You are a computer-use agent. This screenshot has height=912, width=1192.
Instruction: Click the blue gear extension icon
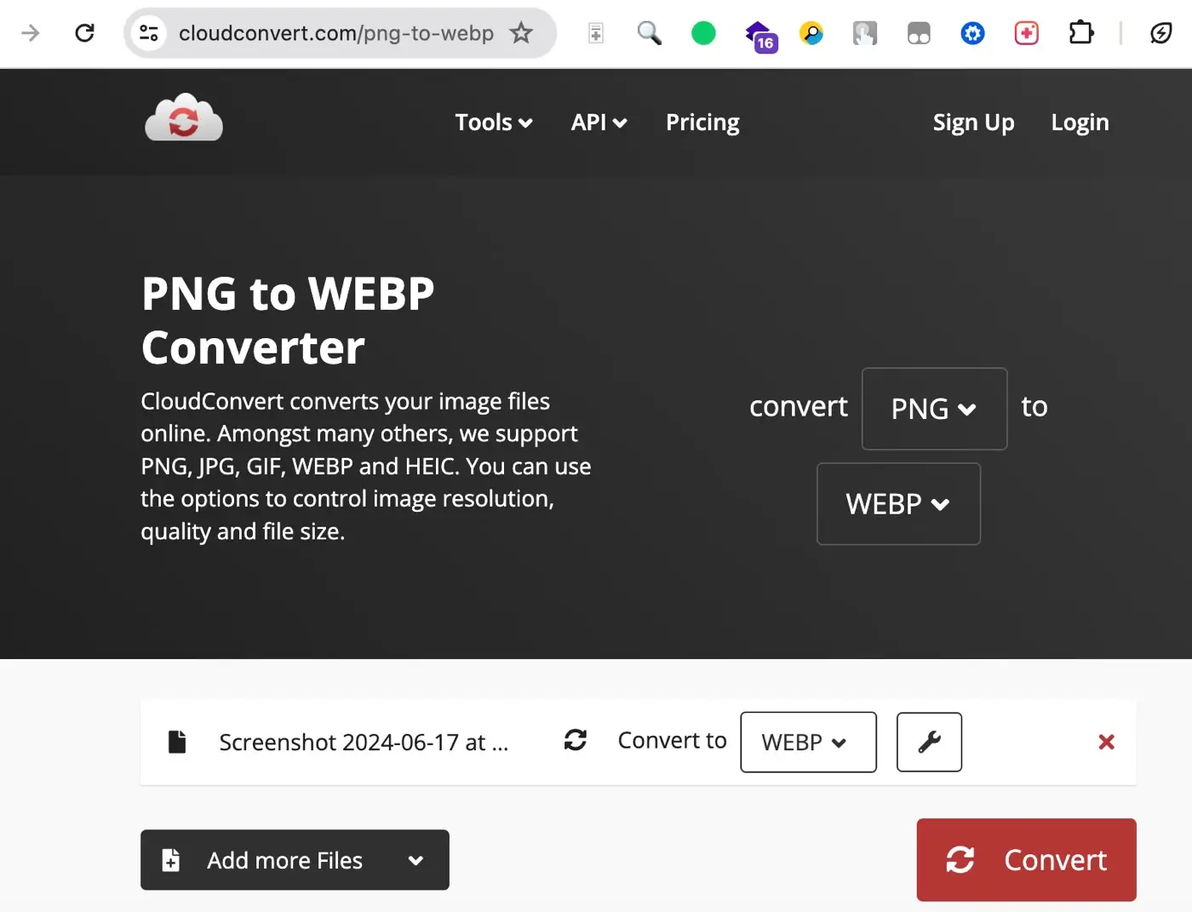tap(972, 33)
